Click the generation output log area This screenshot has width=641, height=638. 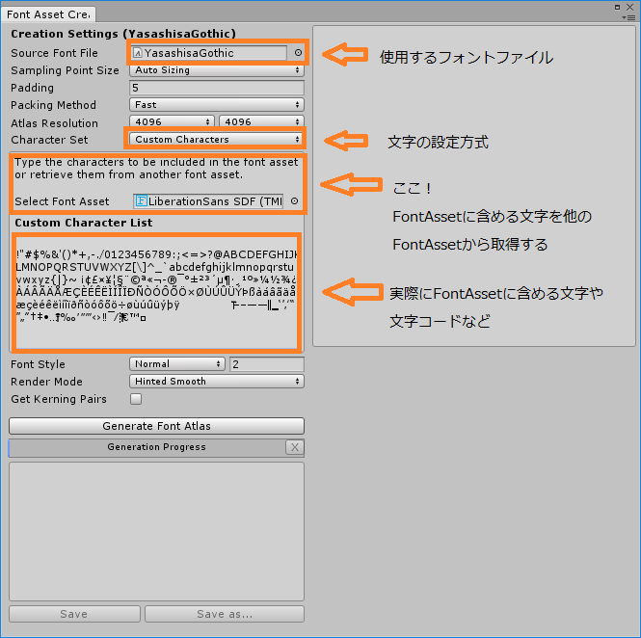click(x=156, y=531)
